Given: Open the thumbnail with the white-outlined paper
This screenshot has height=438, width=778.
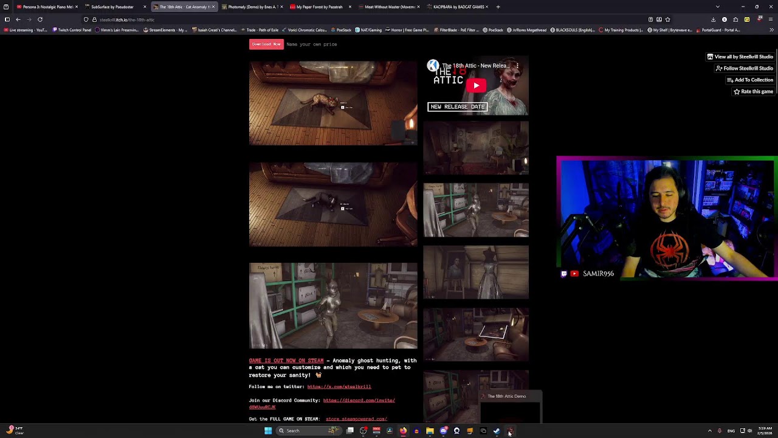Looking at the screenshot, I should click(x=476, y=335).
